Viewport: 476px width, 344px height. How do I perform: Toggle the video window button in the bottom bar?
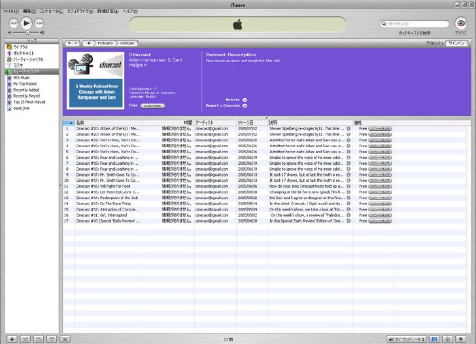[65, 339]
